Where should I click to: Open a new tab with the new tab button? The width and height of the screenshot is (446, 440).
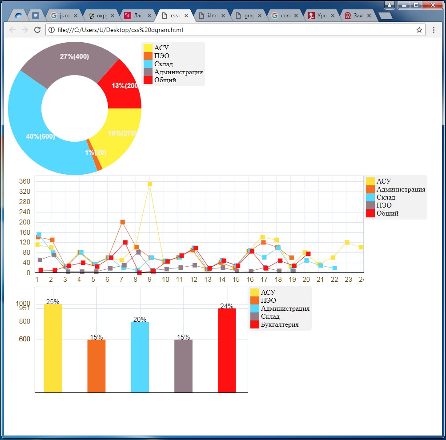pyautogui.click(x=386, y=16)
